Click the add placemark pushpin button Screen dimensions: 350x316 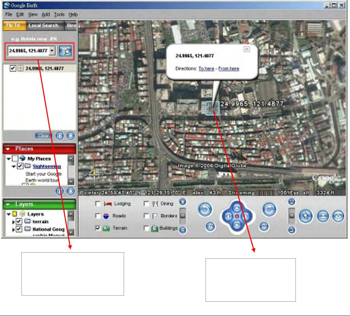point(306,216)
